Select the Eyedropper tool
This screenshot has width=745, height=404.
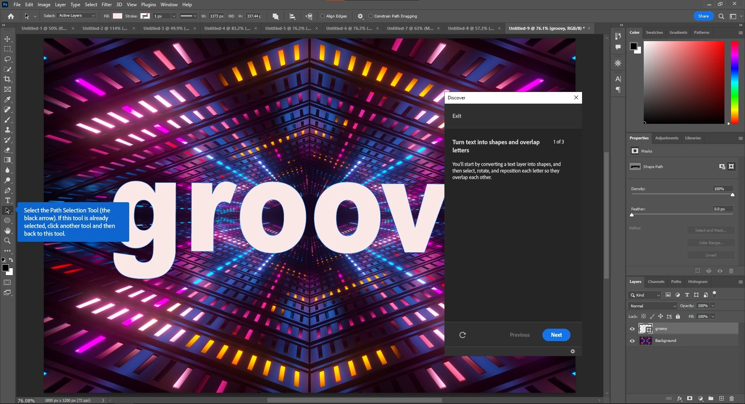pos(7,100)
